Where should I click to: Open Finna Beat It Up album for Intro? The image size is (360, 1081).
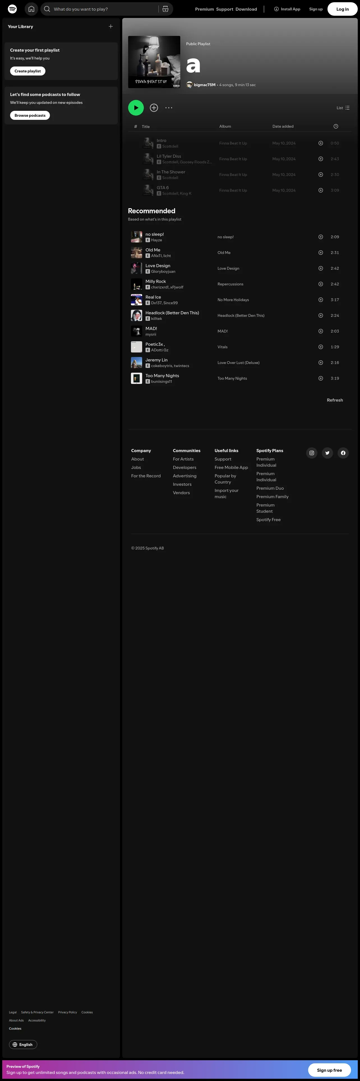click(233, 143)
